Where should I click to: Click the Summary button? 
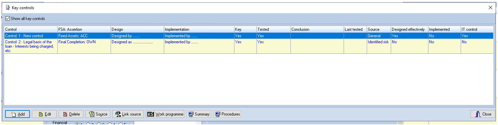pyautogui.click(x=199, y=114)
